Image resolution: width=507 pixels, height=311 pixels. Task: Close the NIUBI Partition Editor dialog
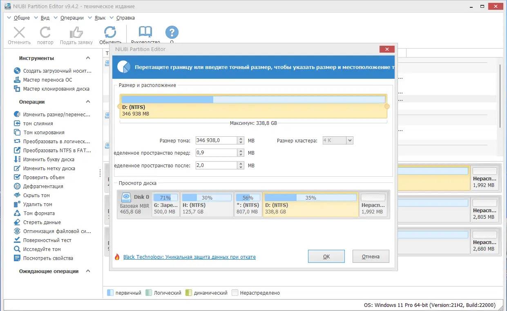click(x=387, y=49)
